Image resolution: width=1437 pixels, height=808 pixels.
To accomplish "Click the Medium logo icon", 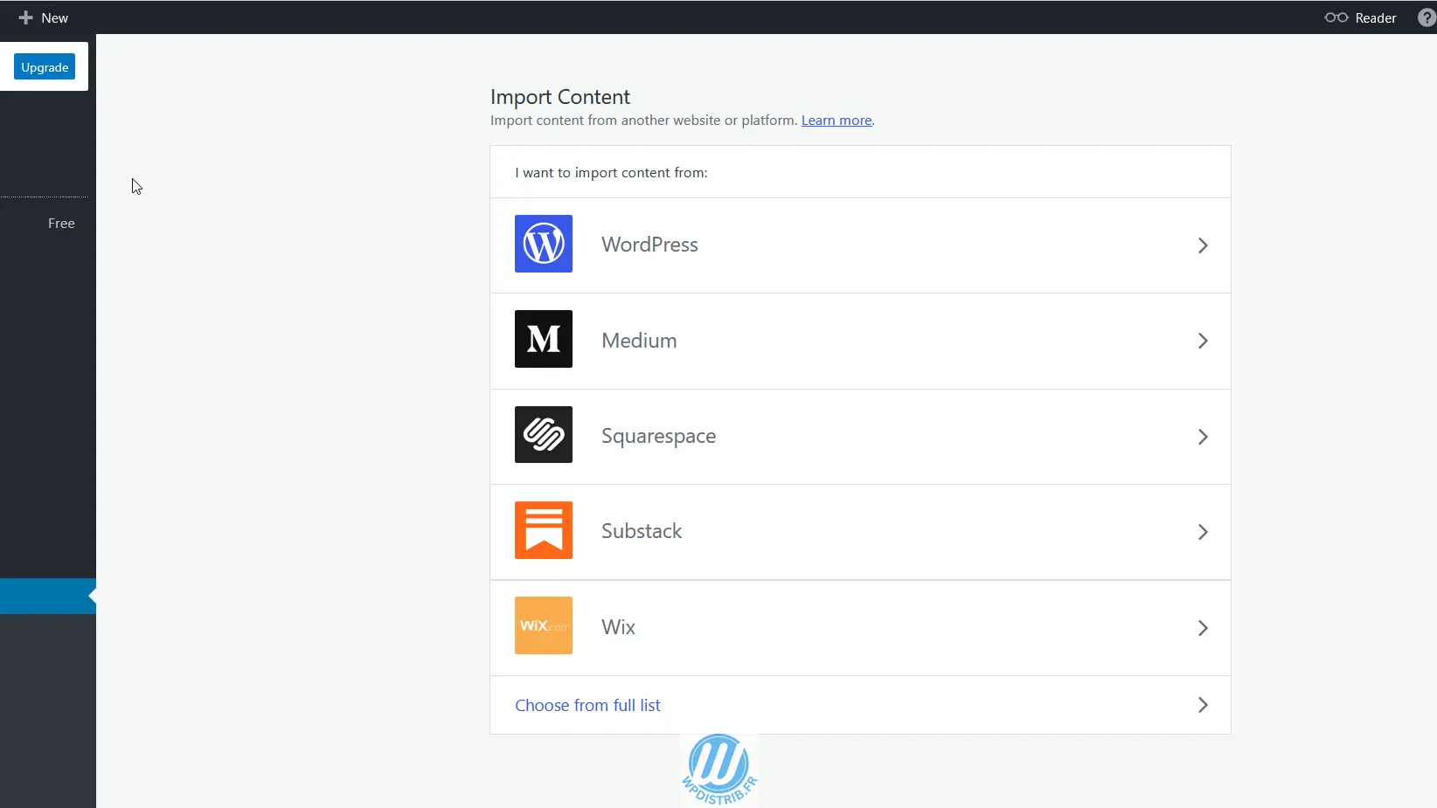I will click(x=544, y=339).
